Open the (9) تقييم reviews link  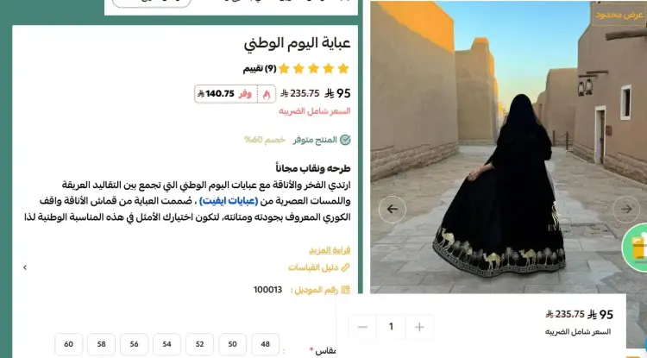coord(260,68)
